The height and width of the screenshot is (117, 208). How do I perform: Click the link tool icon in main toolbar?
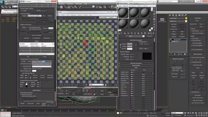(x=2, y=7)
